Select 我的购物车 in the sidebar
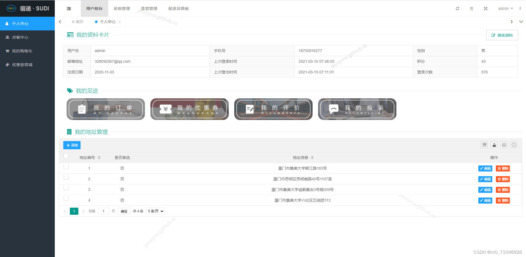The image size is (526, 257). pos(27,51)
